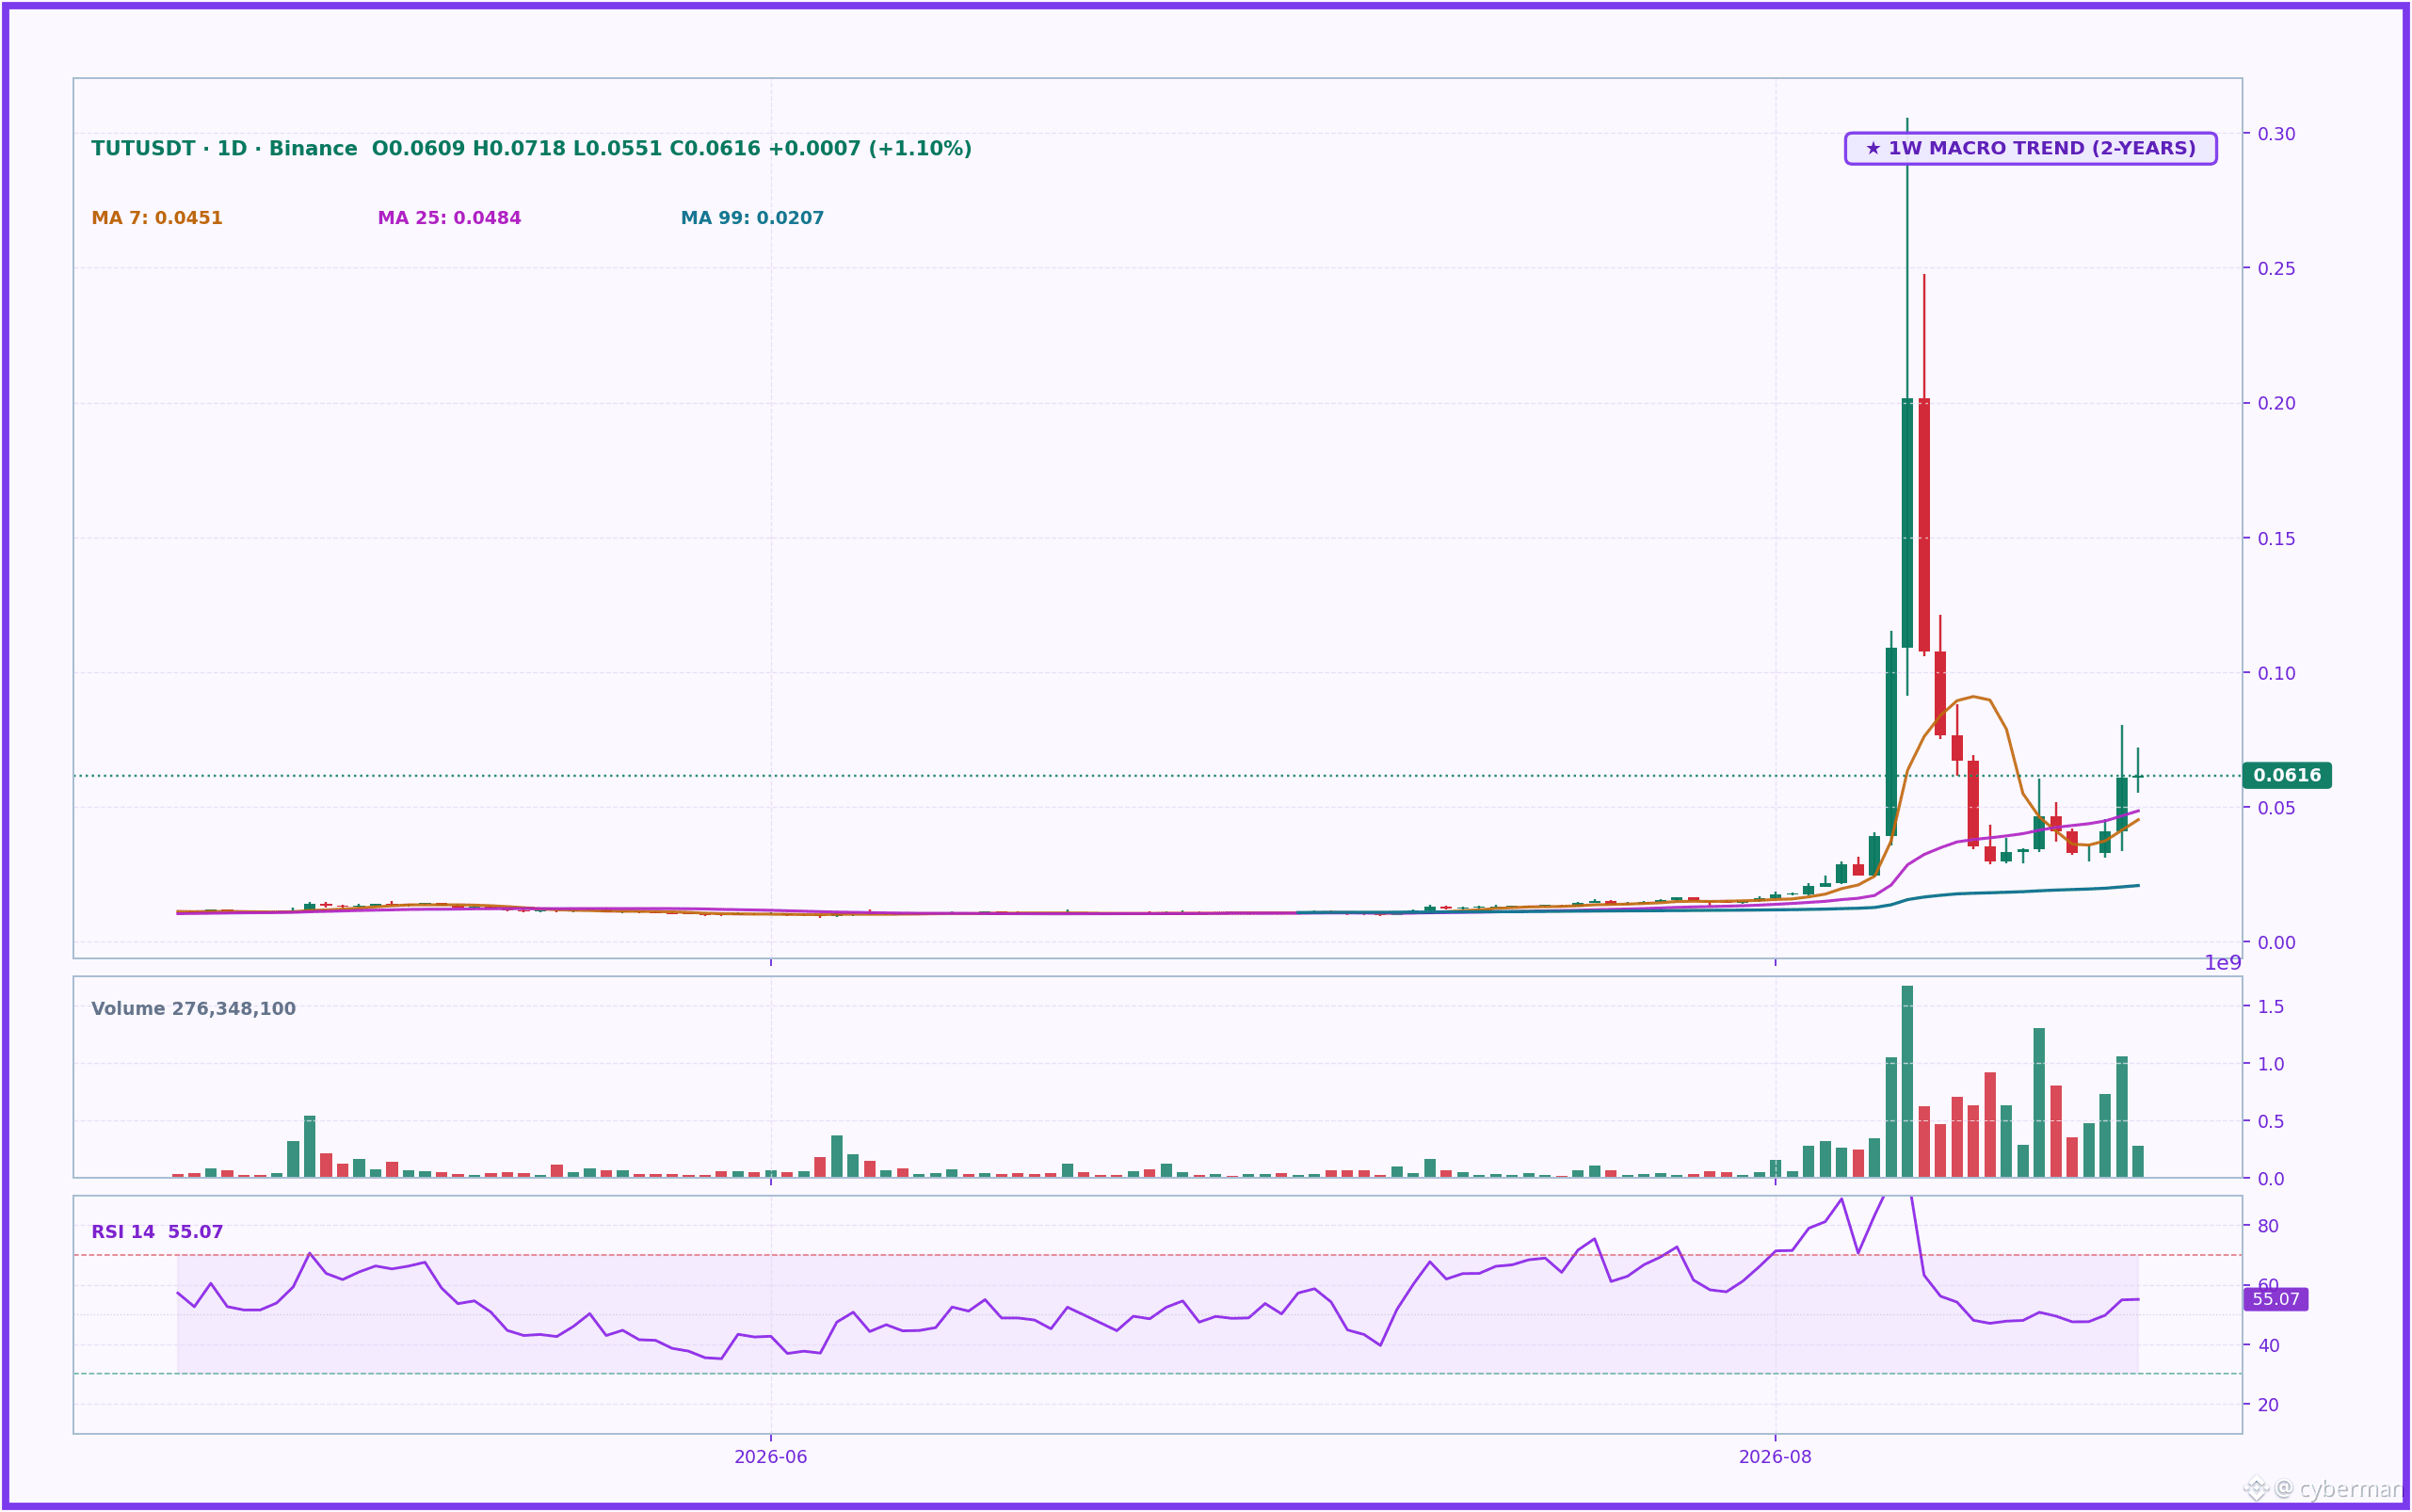Image resolution: width=2412 pixels, height=1512 pixels.
Task: Click the Volume 276,348,100 label
Action: 193,1009
